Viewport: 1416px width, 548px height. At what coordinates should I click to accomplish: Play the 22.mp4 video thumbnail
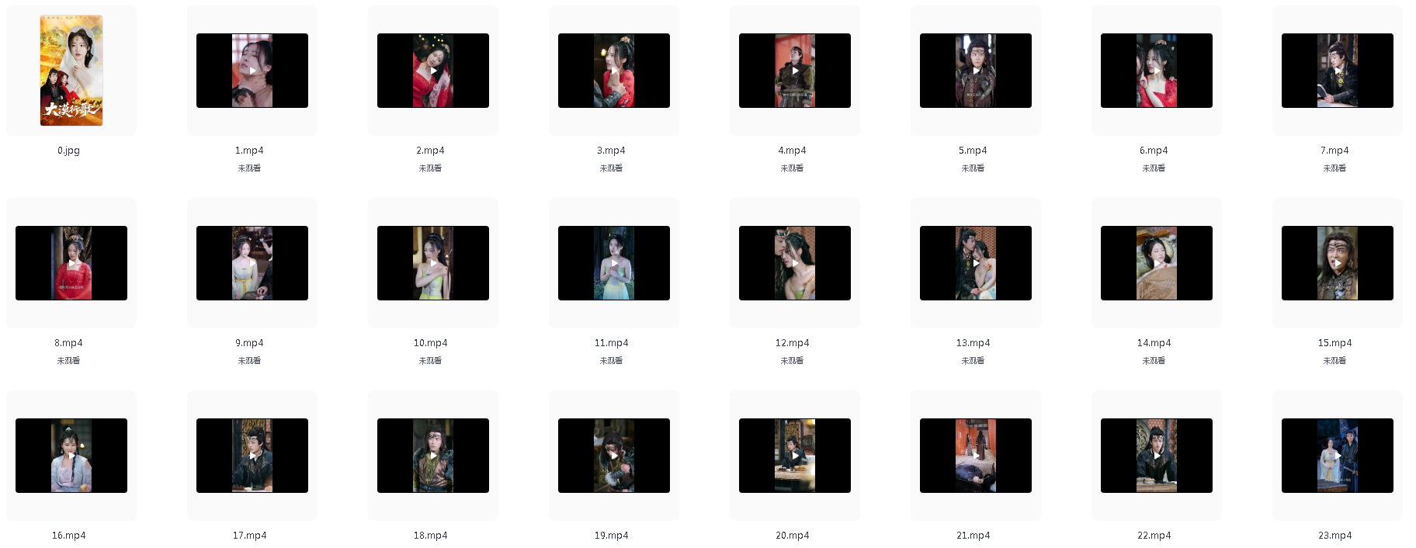pos(1157,456)
